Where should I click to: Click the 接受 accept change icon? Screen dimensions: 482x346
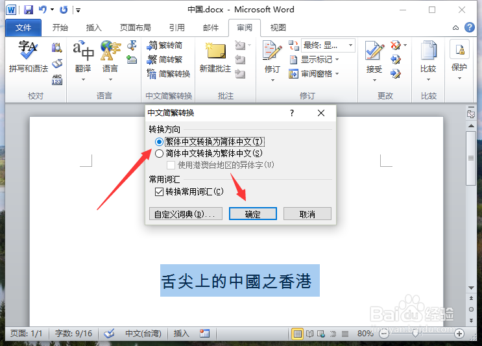pyautogui.click(x=374, y=51)
